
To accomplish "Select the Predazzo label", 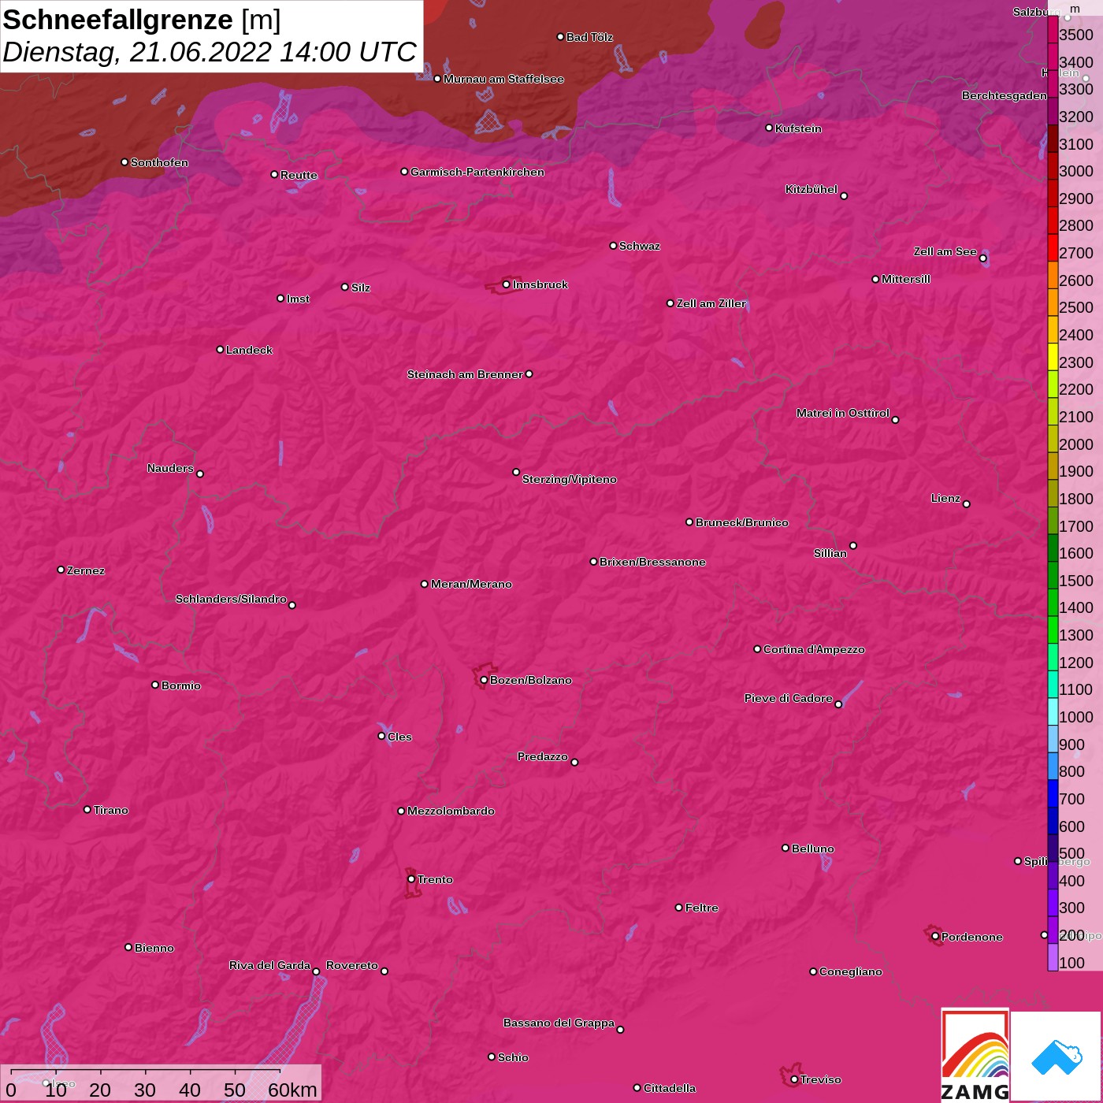I will (542, 756).
